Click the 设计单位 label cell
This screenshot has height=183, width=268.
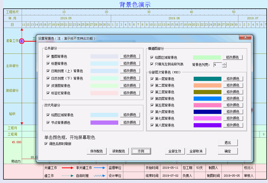click(115, 176)
